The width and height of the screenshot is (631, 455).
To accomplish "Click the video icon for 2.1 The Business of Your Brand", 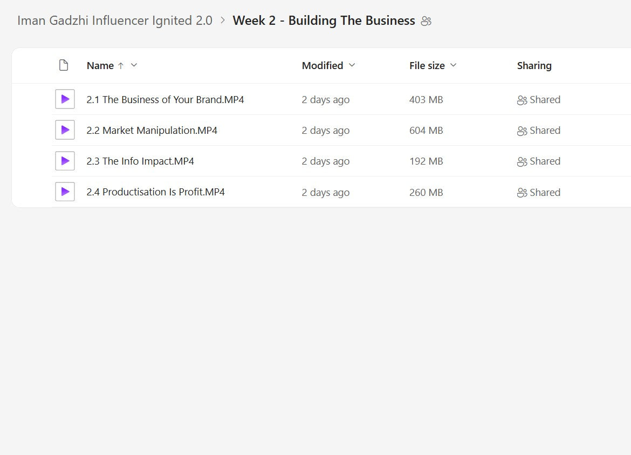I will 65,99.
